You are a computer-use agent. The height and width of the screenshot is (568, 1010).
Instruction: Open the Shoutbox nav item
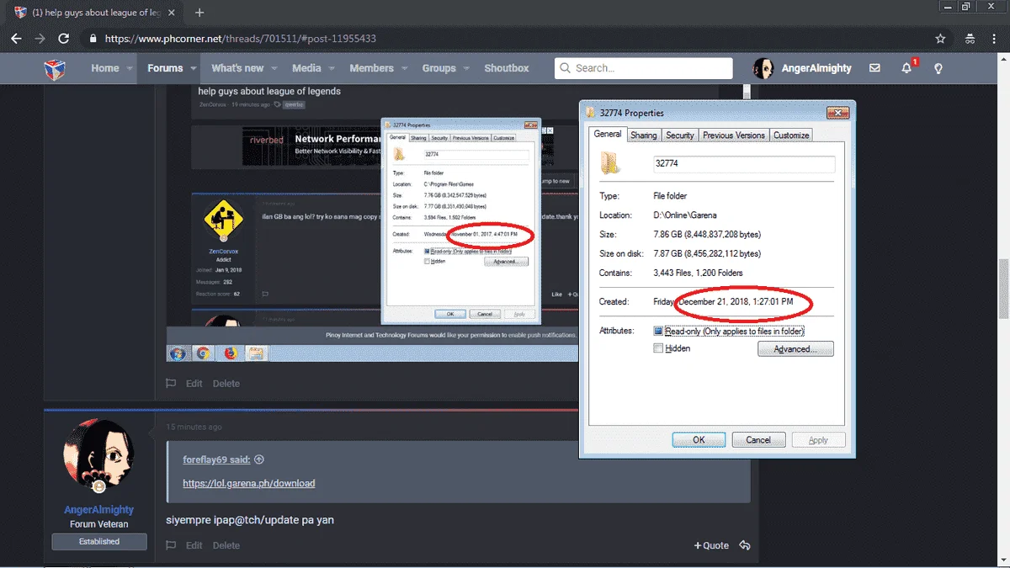507,68
